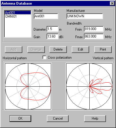The width and height of the screenshot is (116, 128).
Task: Cancel the Antenna Database dialog
Action: pyautogui.click(x=58, y=118)
